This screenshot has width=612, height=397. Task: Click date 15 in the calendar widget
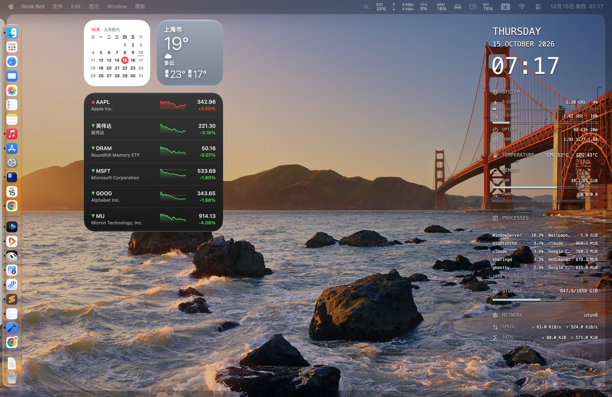pos(125,60)
